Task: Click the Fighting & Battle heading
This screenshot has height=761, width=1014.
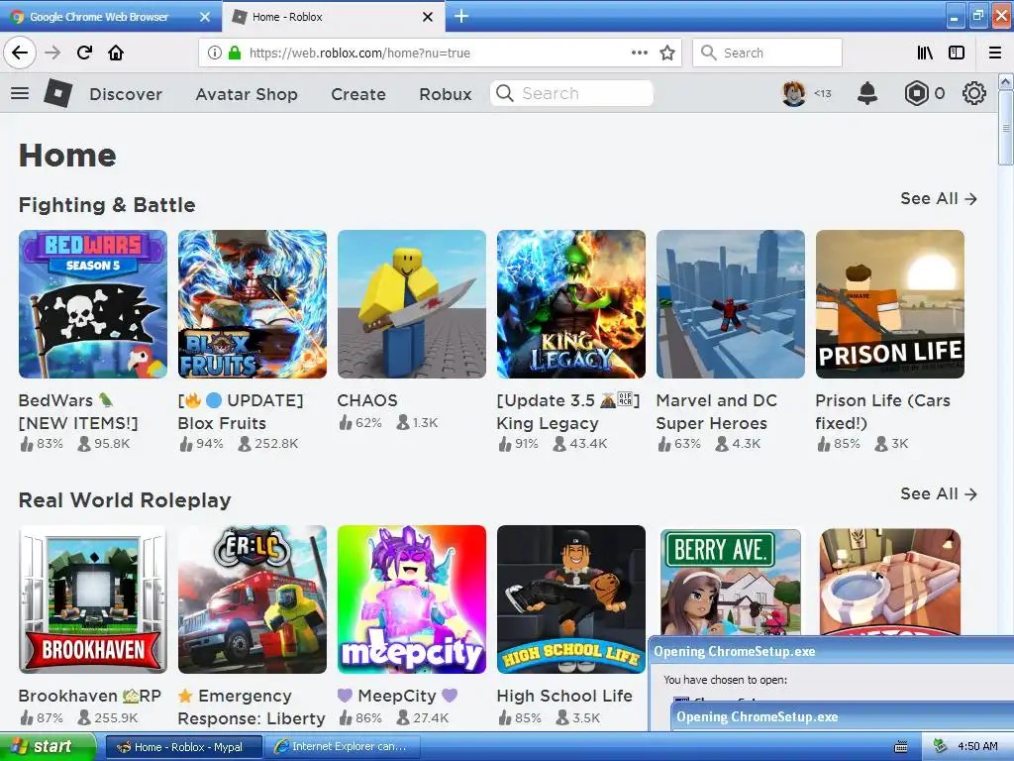Action: click(x=107, y=205)
